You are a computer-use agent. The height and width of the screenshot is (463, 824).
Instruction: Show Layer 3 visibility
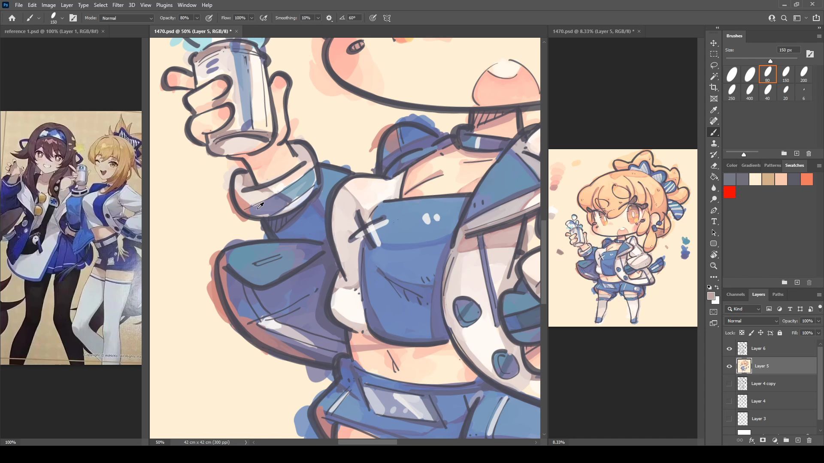729,419
